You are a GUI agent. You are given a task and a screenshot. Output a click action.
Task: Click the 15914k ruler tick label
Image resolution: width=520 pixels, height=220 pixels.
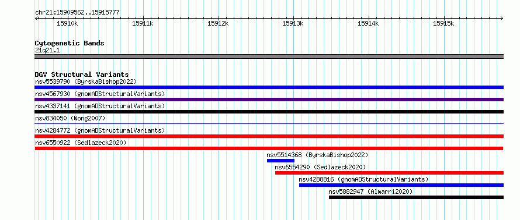(368, 23)
